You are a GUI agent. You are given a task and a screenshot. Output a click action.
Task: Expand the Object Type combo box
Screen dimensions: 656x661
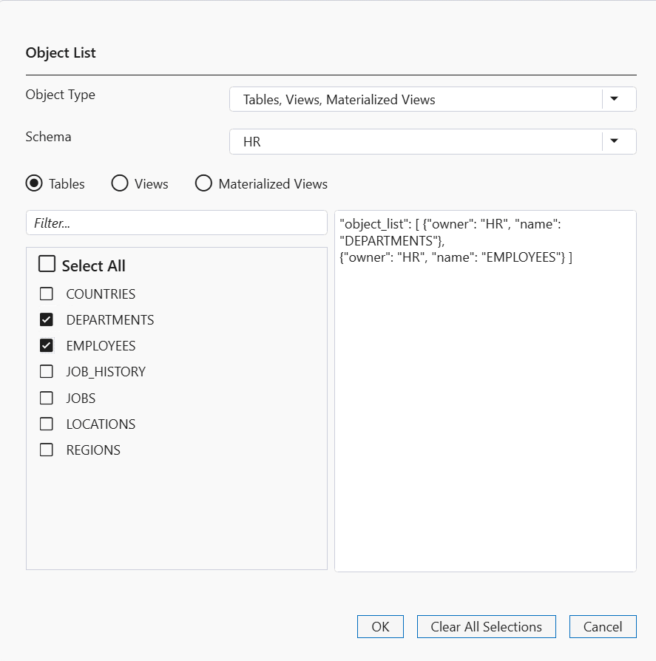pos(433,98)
